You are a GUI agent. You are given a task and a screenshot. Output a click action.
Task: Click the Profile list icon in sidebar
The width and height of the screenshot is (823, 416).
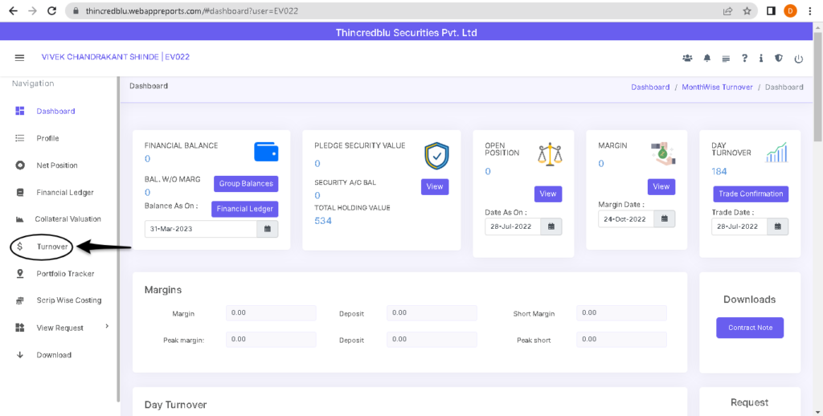point(20,138)
